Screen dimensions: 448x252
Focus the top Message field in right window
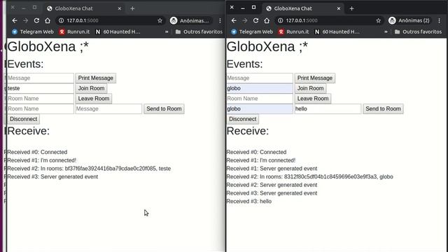coord(260,78)
